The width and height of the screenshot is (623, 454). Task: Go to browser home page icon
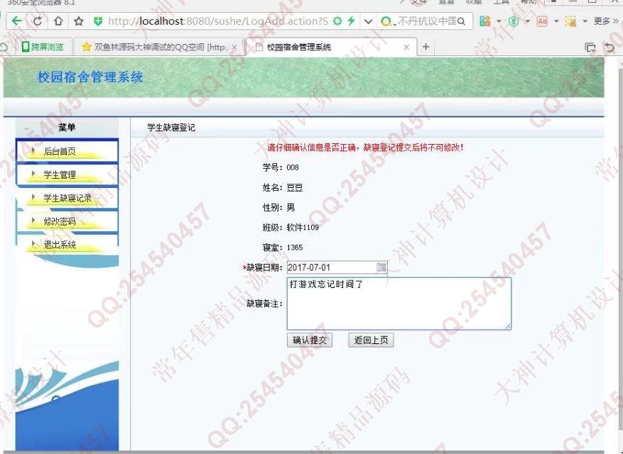[58, 21]
